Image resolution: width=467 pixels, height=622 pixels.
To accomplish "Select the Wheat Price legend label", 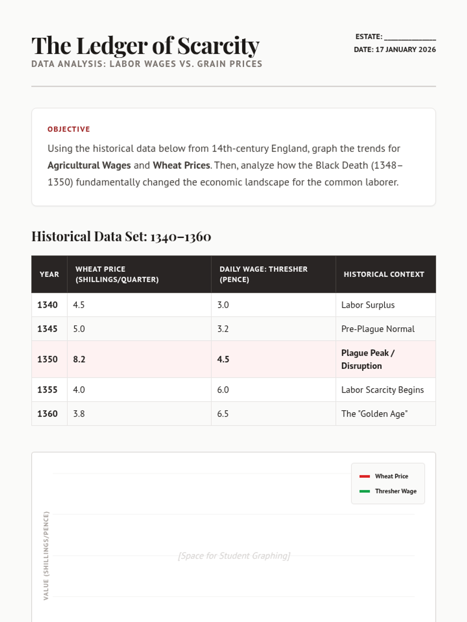I will tap(392, 476).
